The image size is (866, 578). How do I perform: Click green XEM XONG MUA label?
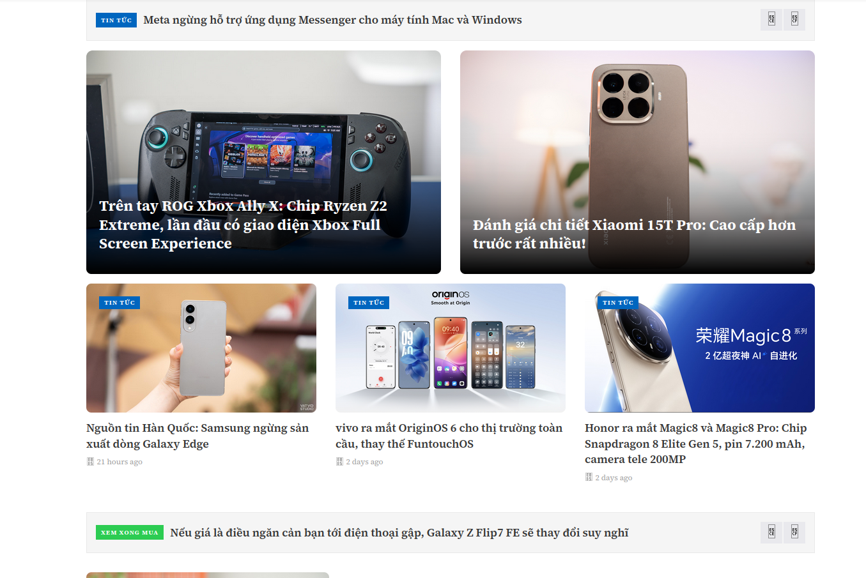[130, 533]
